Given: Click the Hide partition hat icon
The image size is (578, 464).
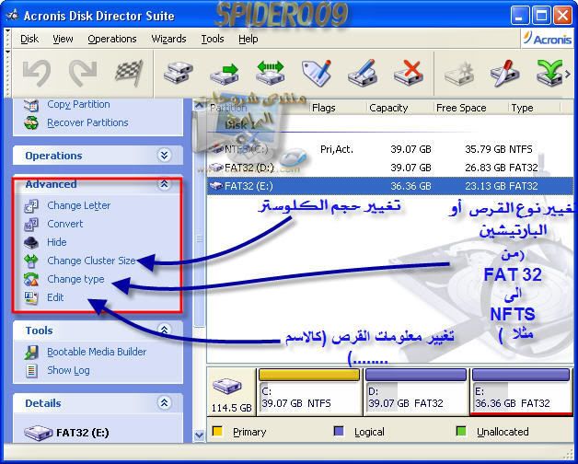Looking at the screenshot, I should pyautogui.click(x=31, y=242).
